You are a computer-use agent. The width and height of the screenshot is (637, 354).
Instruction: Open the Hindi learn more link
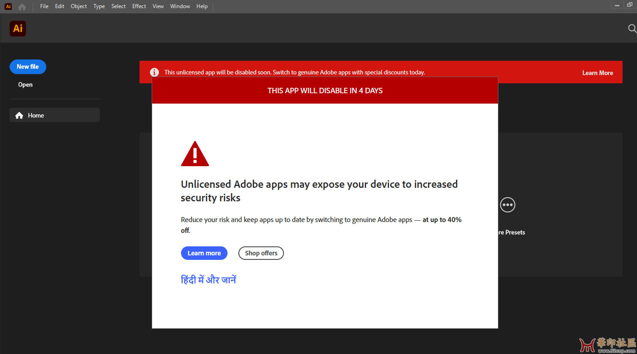point(209,280)
